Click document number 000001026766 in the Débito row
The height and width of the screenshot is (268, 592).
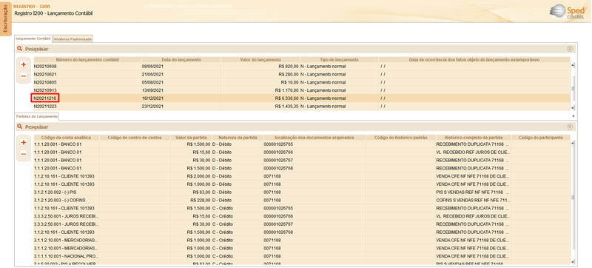click(x=278, y=152)
